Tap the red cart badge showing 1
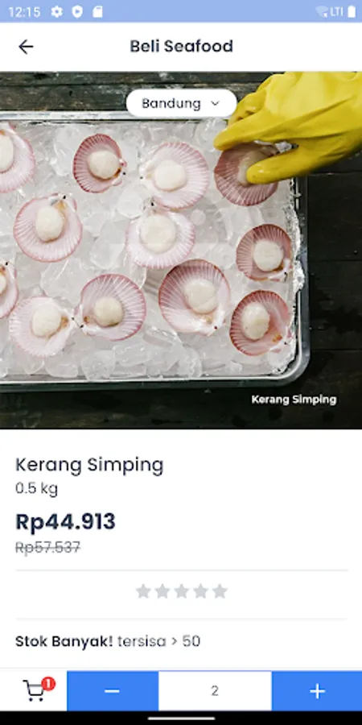 click(48, 683)
